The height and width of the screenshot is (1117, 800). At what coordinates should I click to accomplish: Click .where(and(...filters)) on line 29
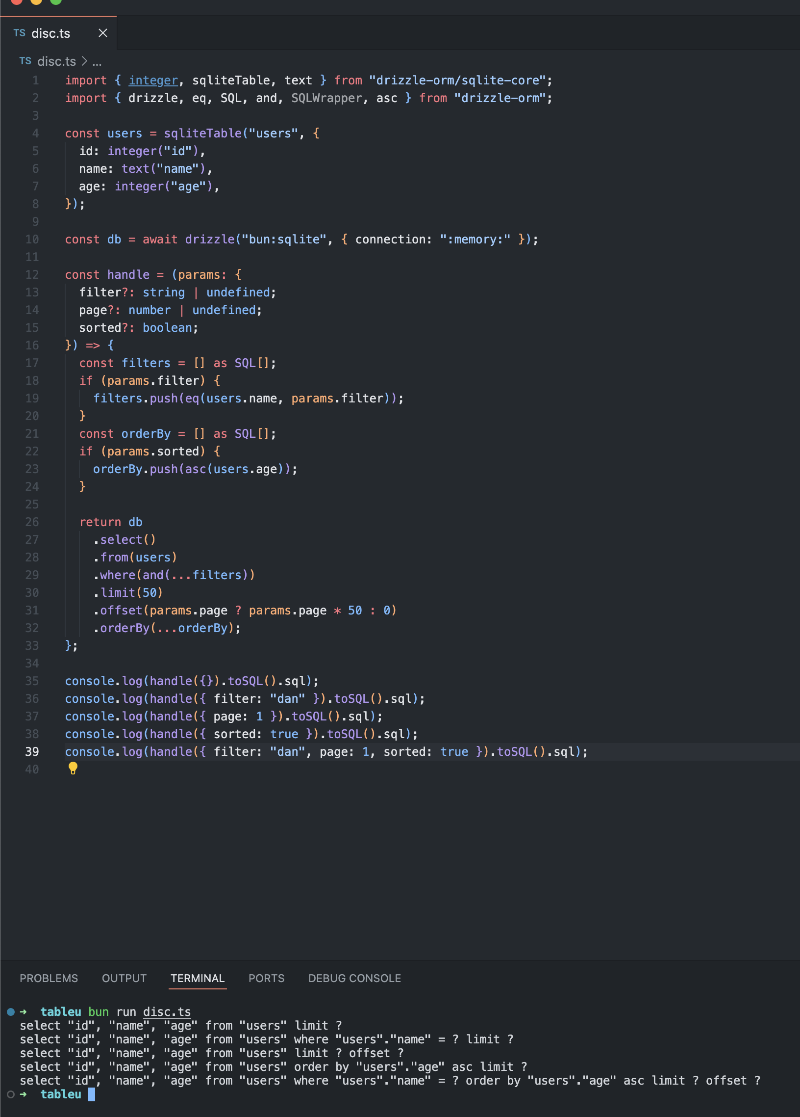[x=174, y=575]
